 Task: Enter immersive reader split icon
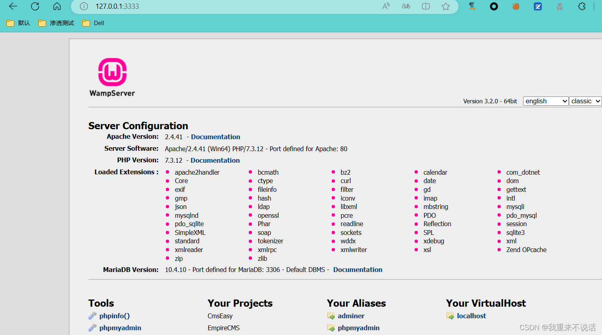point(426,6)
